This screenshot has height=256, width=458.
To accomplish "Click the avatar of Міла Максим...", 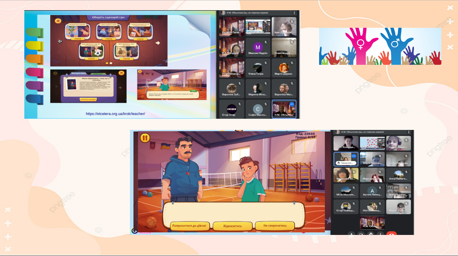I will point(345,190).
